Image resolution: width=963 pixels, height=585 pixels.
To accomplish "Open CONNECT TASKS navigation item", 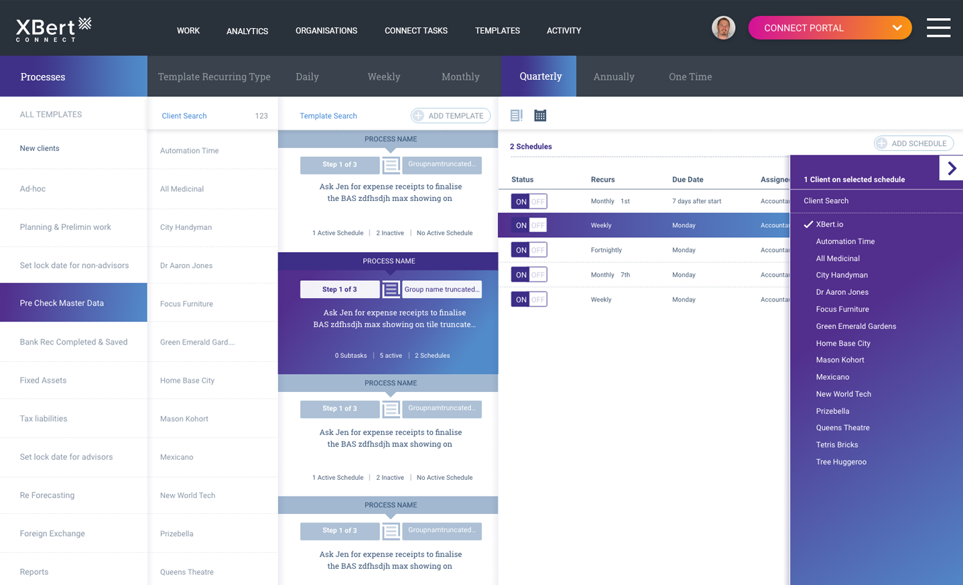I will [415, 31].
